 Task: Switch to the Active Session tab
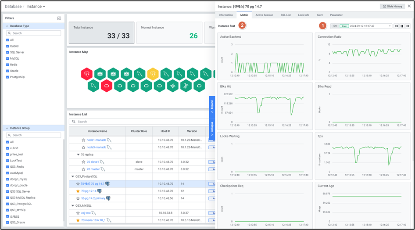(x=264, y=15)
